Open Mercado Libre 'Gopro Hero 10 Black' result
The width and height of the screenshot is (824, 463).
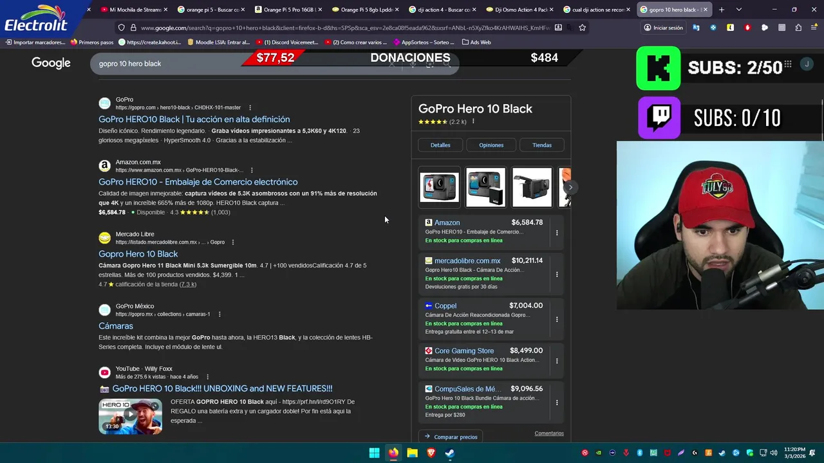(138, 254)
